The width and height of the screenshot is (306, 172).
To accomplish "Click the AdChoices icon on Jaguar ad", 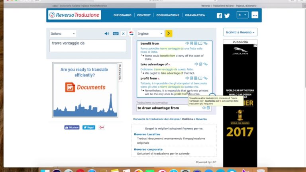I will point(255,46).
